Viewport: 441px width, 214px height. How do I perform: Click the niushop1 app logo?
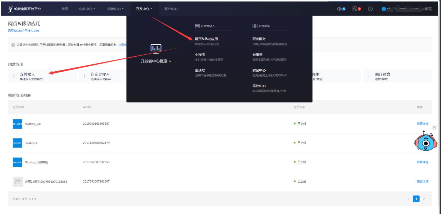(17, 143)
